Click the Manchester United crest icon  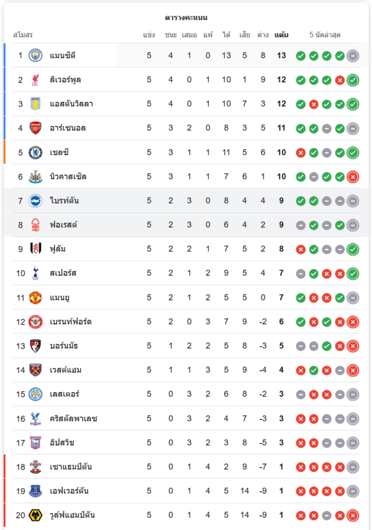pos(36,298)
